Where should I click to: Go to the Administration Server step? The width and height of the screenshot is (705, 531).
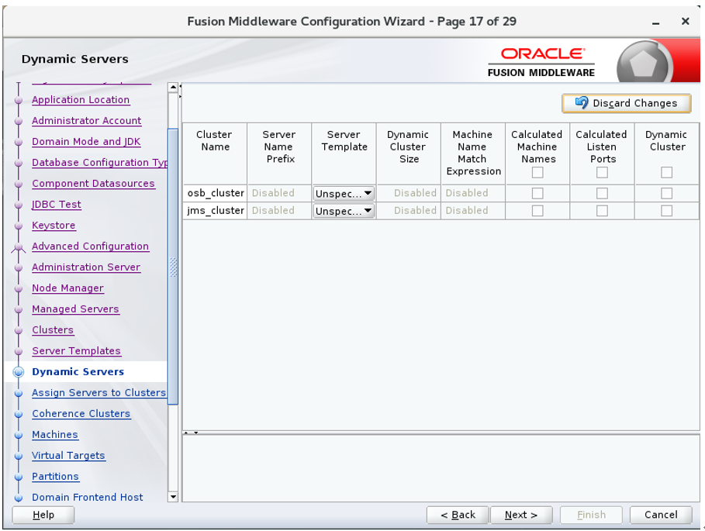(86, 267)
